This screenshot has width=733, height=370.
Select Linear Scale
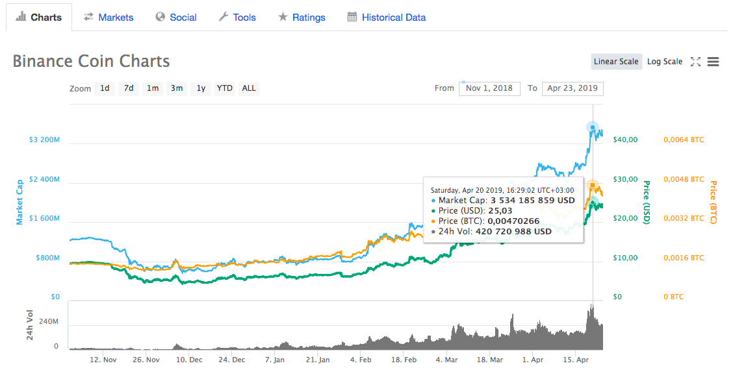[x=616, y=62]
